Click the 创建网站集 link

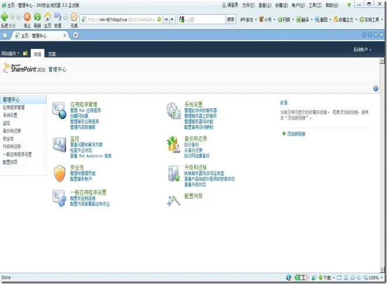(x=79, y=116)
